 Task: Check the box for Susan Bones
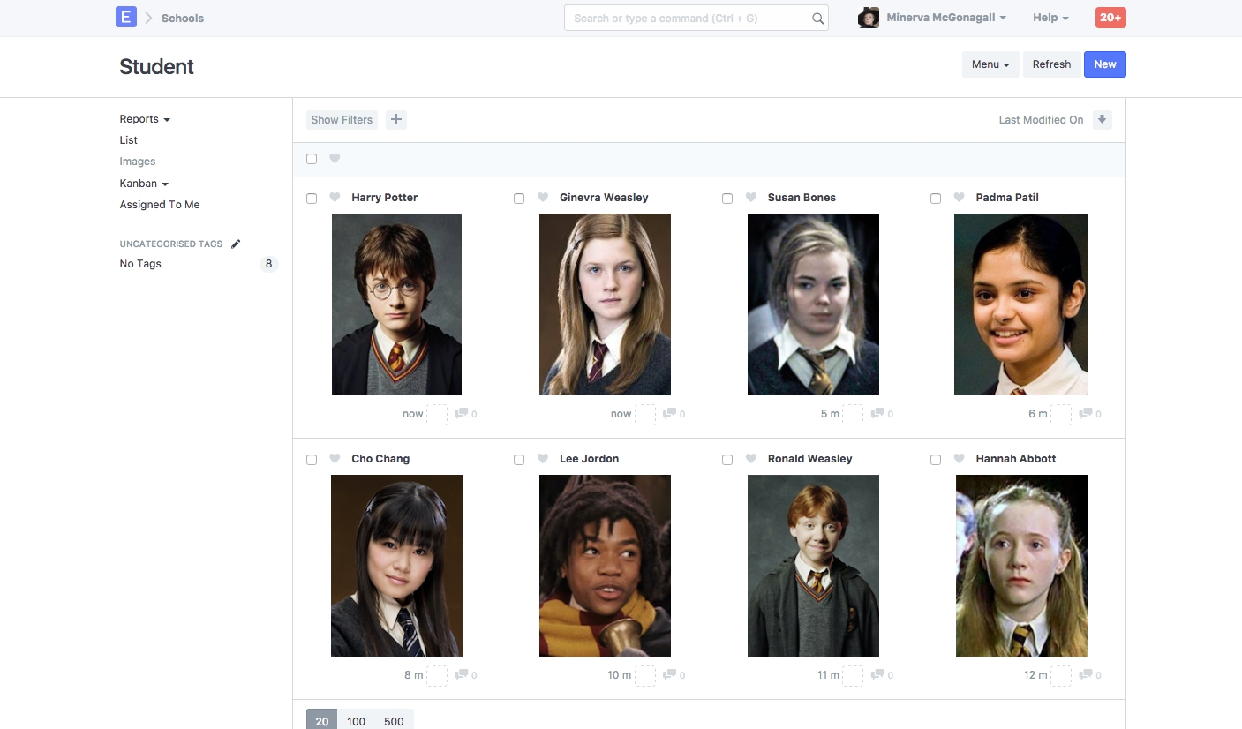(x=727, y=199)
